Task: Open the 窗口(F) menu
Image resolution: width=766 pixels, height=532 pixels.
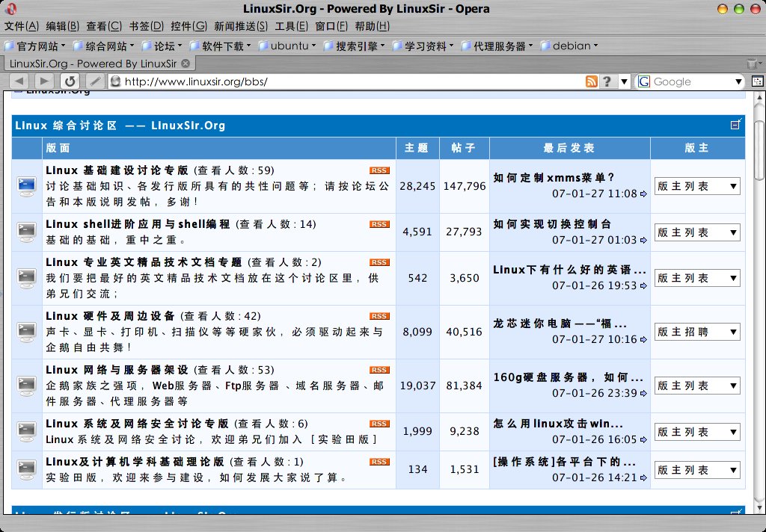Action: tap(331, 26)
